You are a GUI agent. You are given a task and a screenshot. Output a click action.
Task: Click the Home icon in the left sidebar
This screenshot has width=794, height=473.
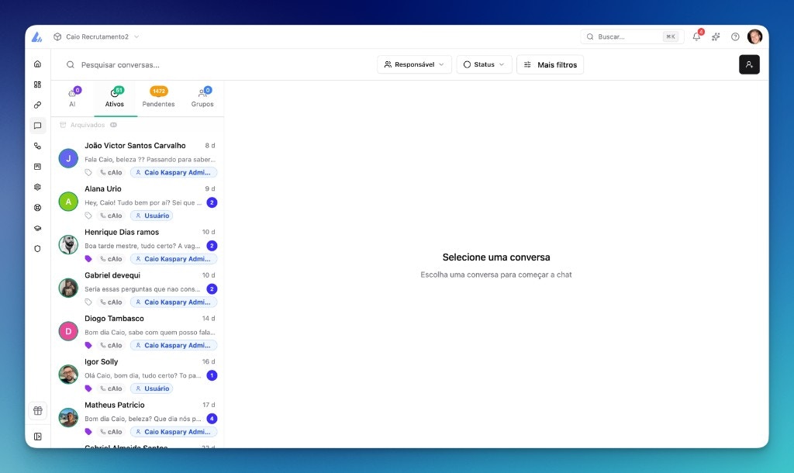(37, 63)
